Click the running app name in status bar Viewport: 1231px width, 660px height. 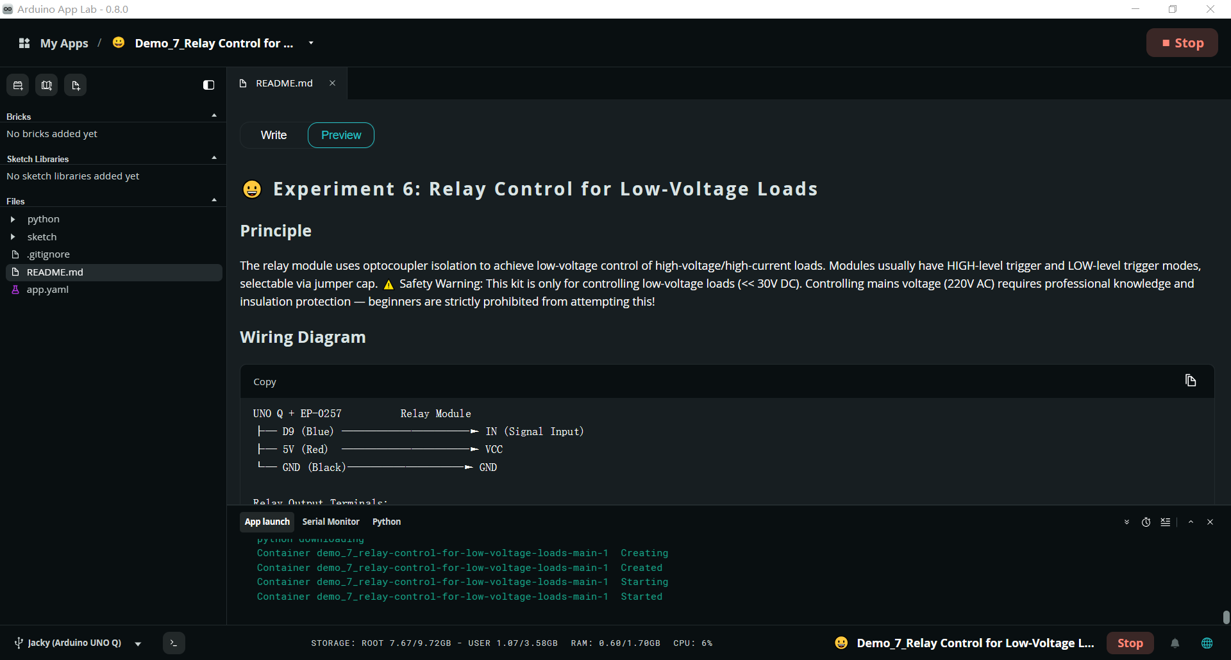975,643
